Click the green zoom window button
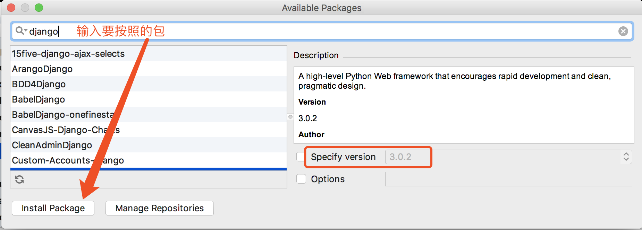The height and width of the screenshot is (230, 642). (x=39, y=8)
